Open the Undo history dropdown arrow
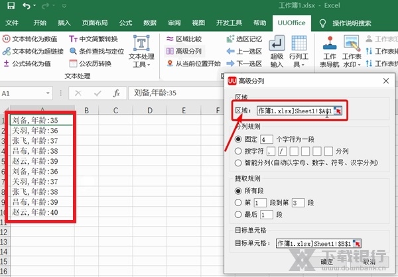Image resolution: width=398 pixels, height=277 pixels. click(x=34, y=5)
